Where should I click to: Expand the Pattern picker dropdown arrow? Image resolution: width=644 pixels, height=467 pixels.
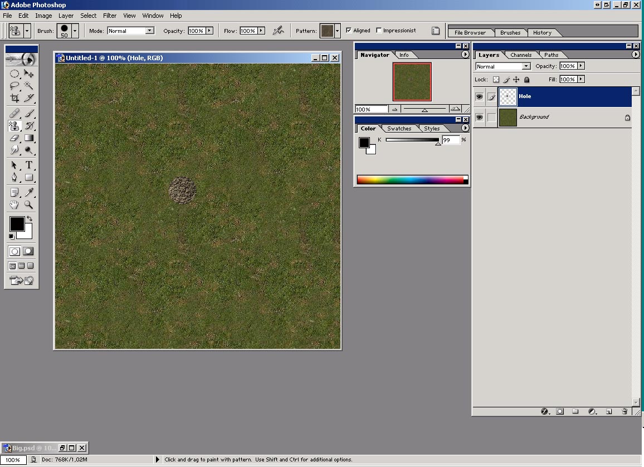point(337,31)
